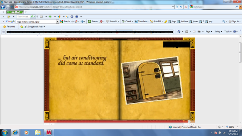242x136 pixels.
Task: Click the spell Check button
Action: point(127,22)
